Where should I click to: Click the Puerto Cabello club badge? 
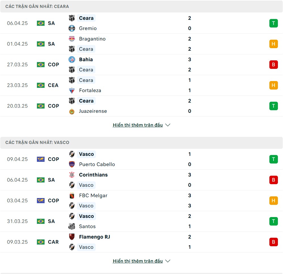pyautogui.click(x=72, y=164)
